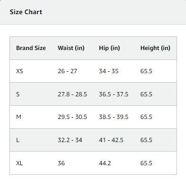Select the 32.2 - 34 waist value
This screenshot has height=186, width=186.
click(70, 140)
